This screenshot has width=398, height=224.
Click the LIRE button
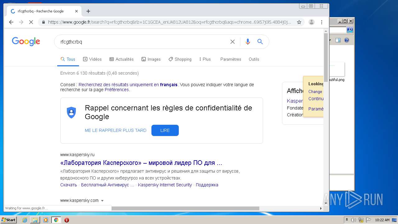click(x=165, y=130)
